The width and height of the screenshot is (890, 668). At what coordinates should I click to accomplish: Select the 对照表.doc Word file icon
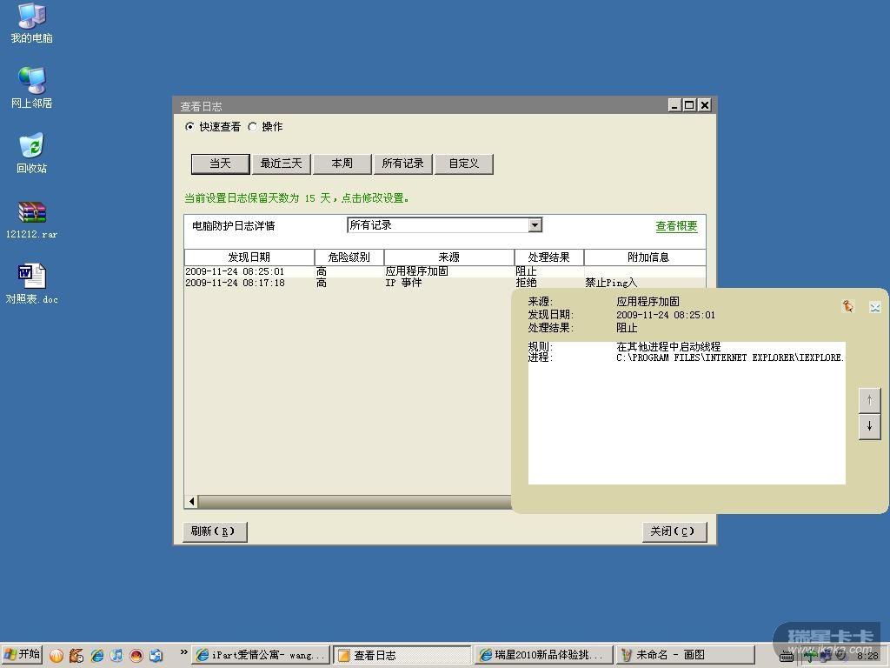click(32, 284)
